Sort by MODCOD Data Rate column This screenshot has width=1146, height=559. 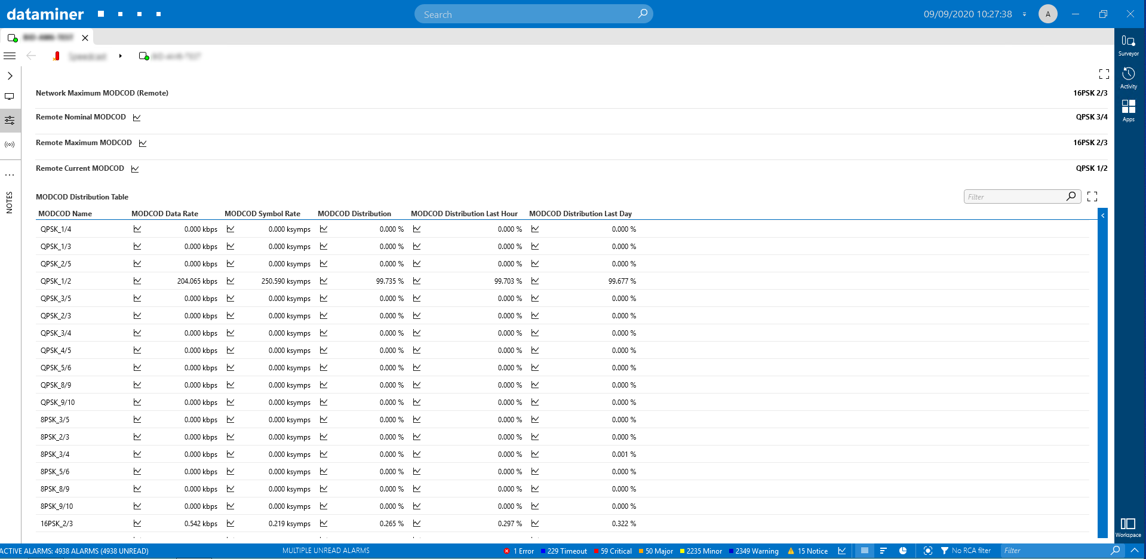165,214
